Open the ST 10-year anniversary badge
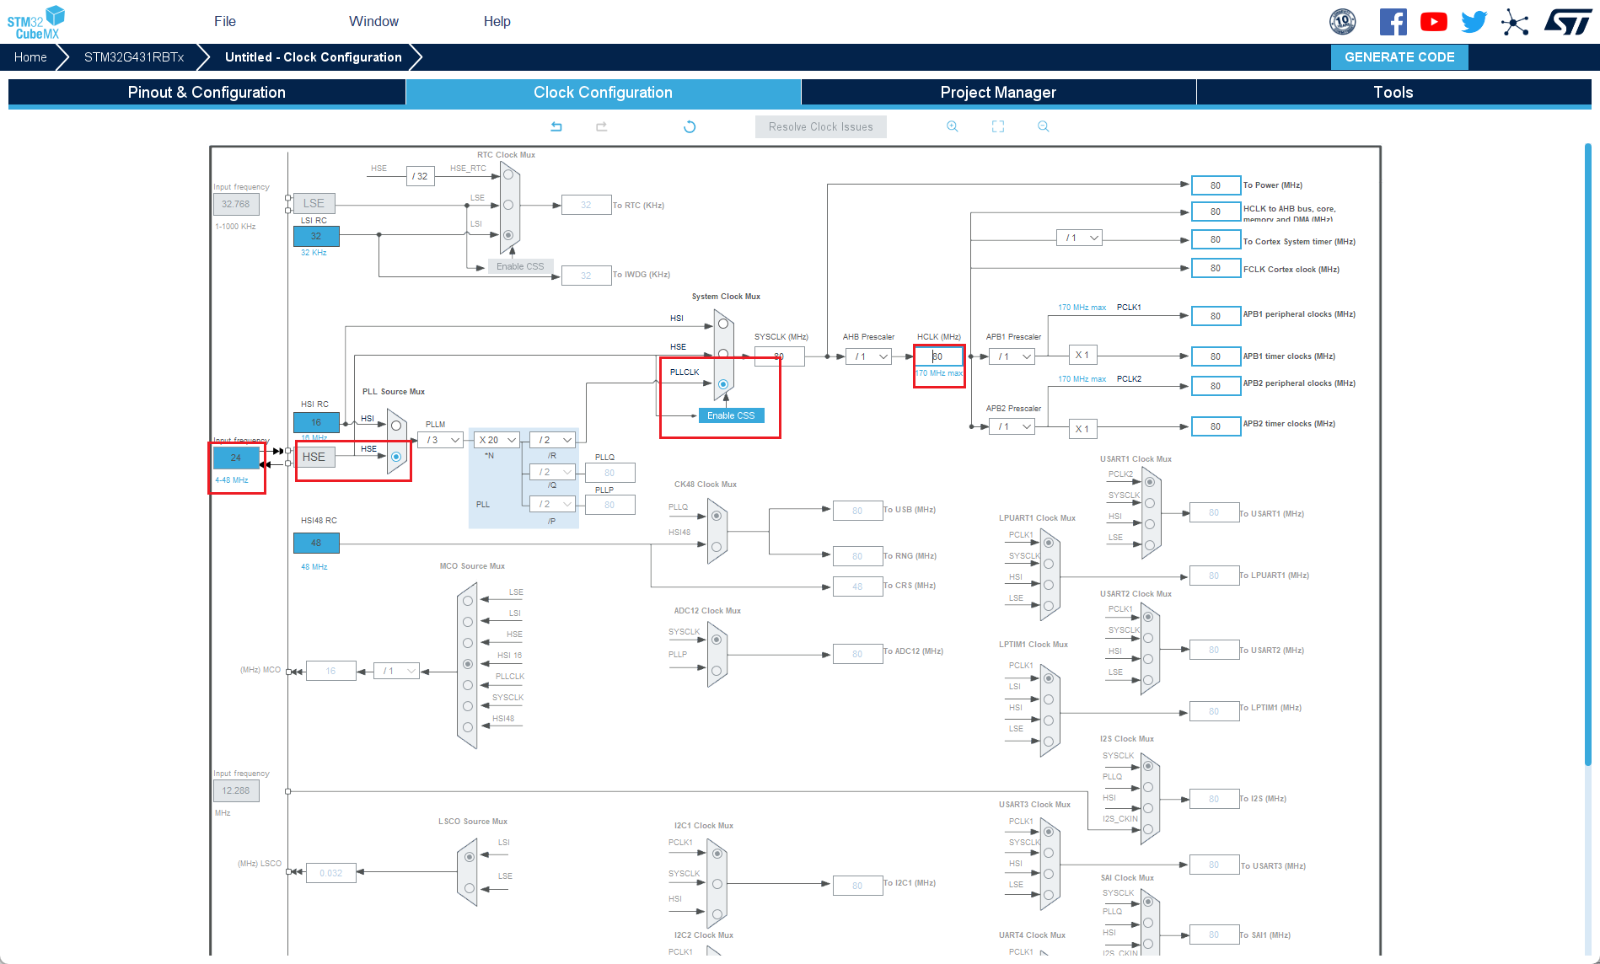1600x964 pixels. [1342, 22]
